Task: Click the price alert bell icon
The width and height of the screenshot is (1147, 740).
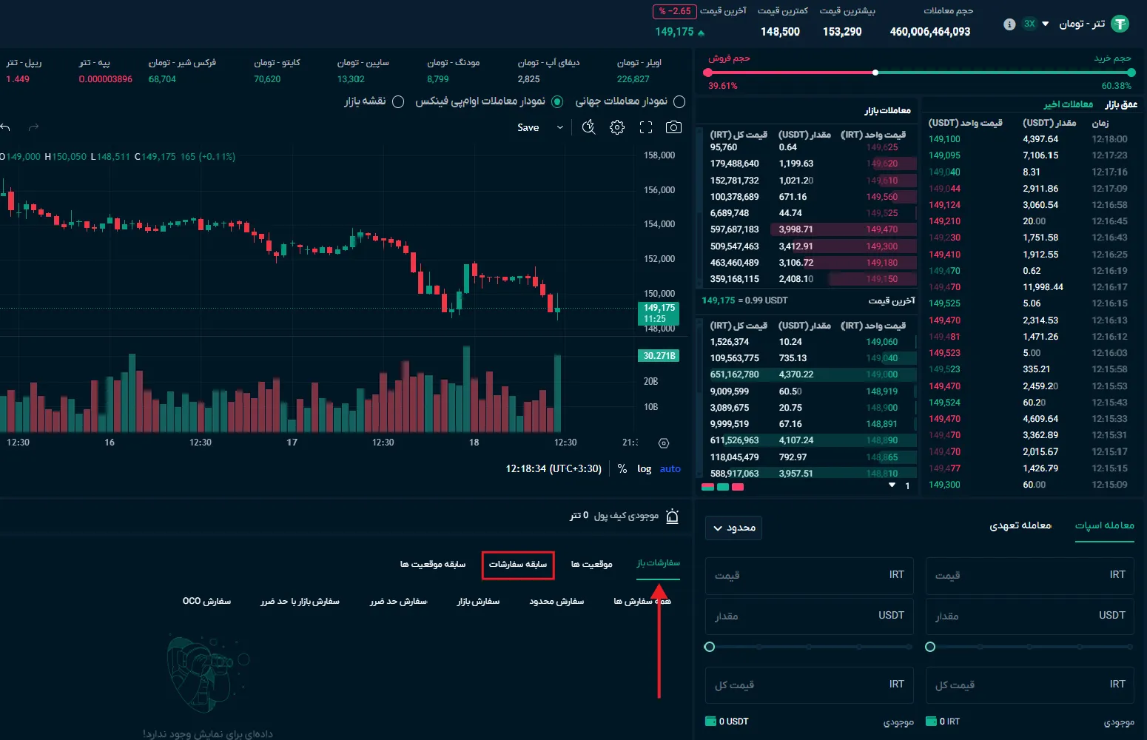Action: (672, 516)
